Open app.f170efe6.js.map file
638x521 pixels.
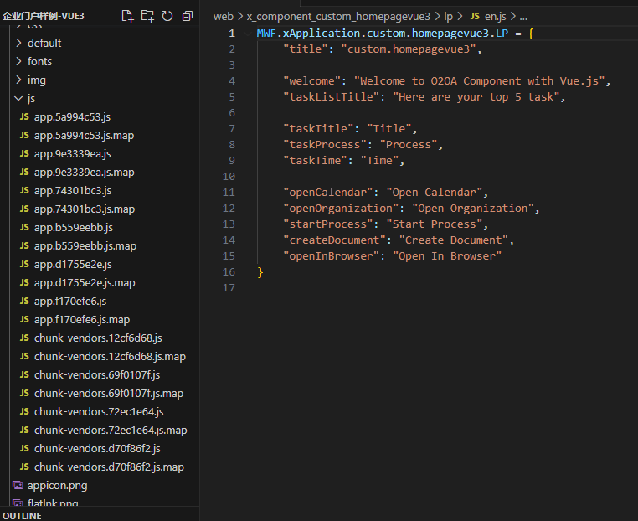[x=82, y=319]
